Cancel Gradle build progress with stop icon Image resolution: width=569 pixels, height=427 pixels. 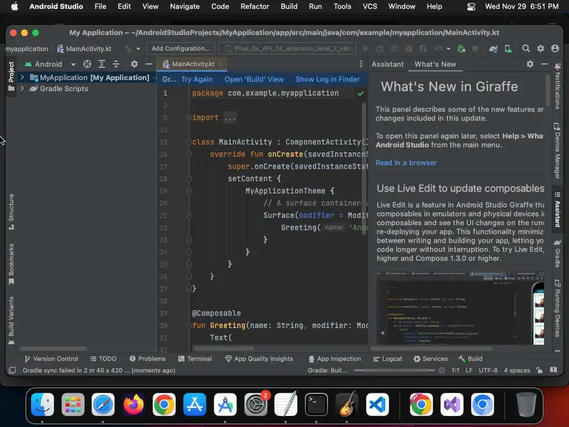(x=442, y=370)
